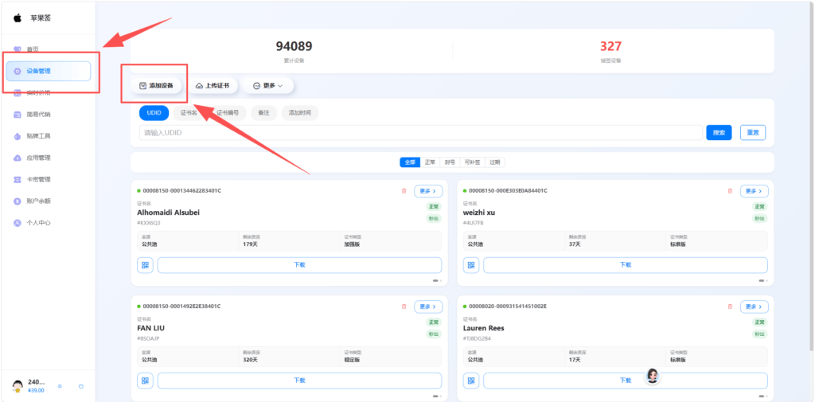Click the page vertical scrollbar
Viewport: 815px width, 402px height.
(x=811, y=175)
